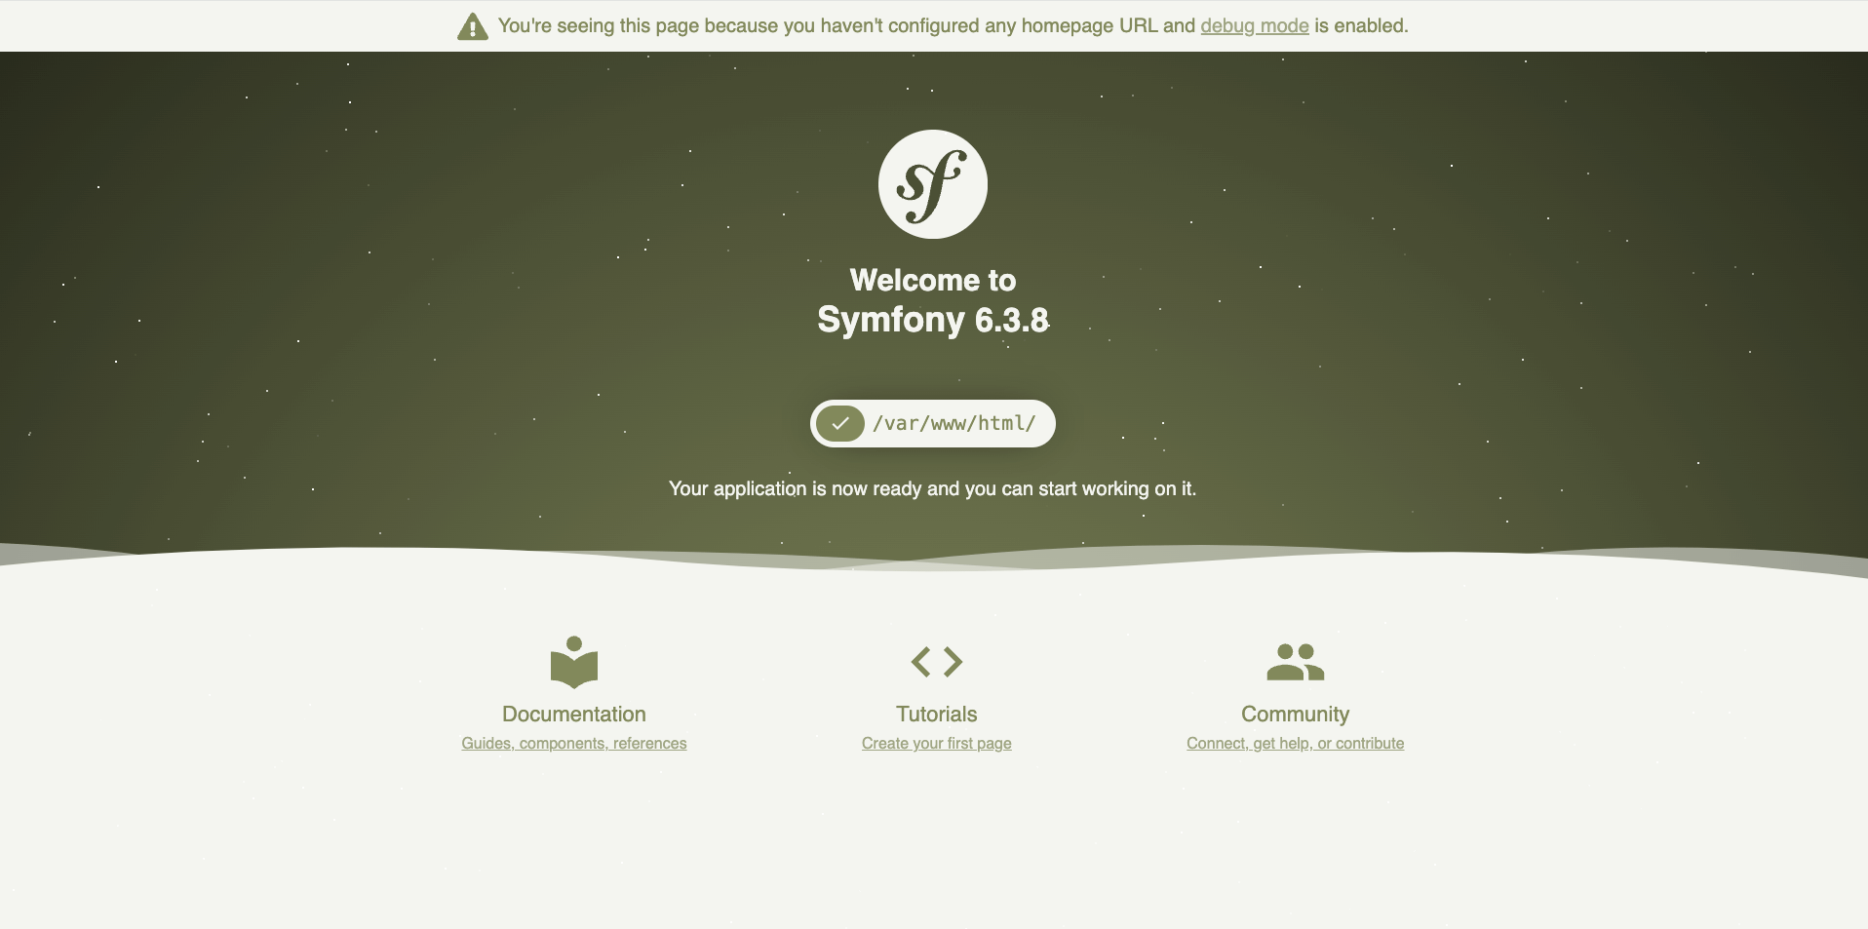This screenshot has height=929, width=1868.
Task: Click the warning triangle icon in banner
Action: click(473, 26)
